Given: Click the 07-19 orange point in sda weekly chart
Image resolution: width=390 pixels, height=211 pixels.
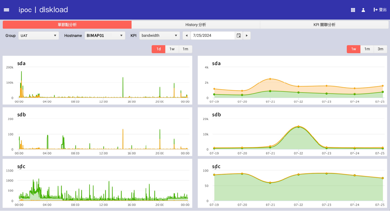Looking at the screenshot, I should coord(214,89).
